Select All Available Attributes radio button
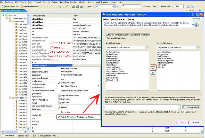Screen dimensions: 205x138 107,38
